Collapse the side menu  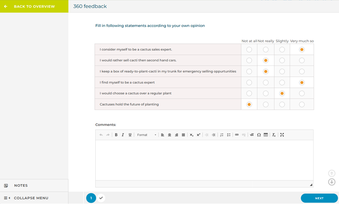pyautogui.click(x=34, y=198)
